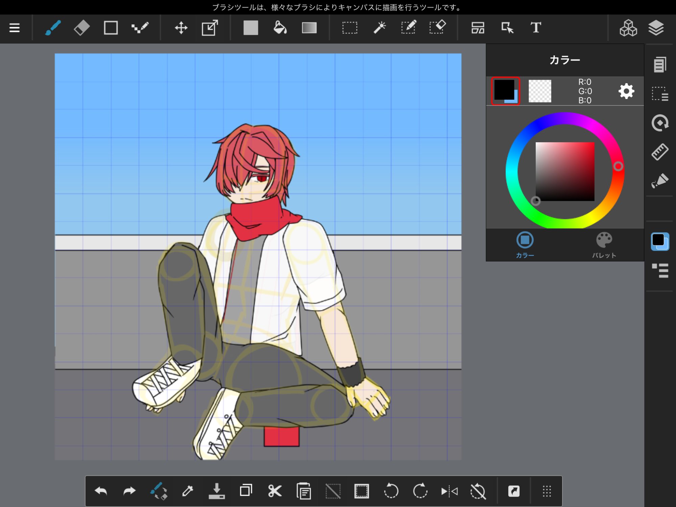Open the color panel settings gear

626,91
